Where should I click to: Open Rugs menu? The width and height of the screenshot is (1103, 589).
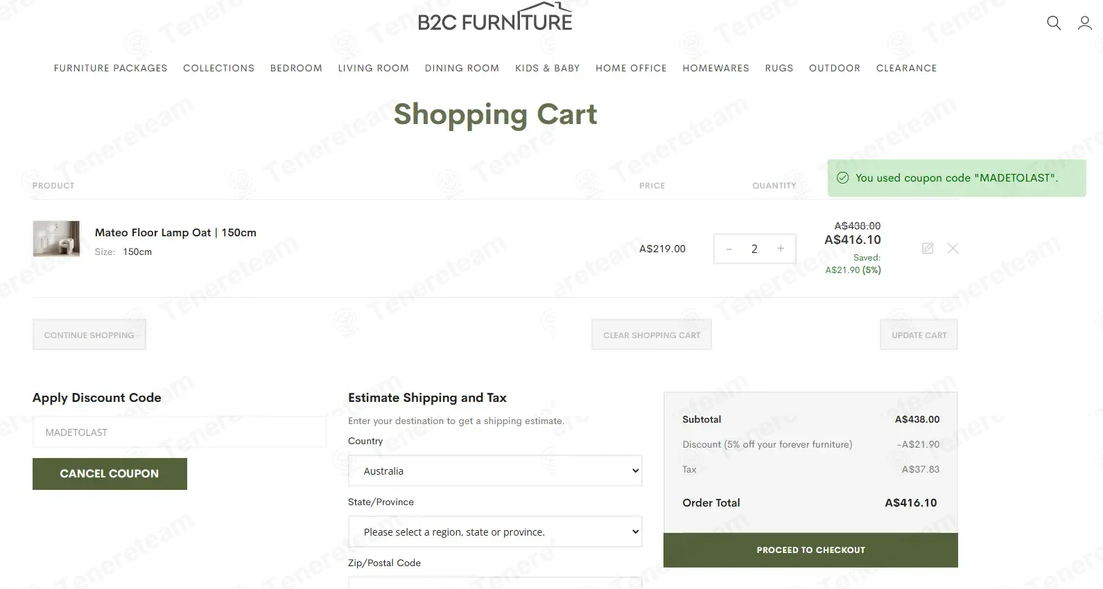779,68
